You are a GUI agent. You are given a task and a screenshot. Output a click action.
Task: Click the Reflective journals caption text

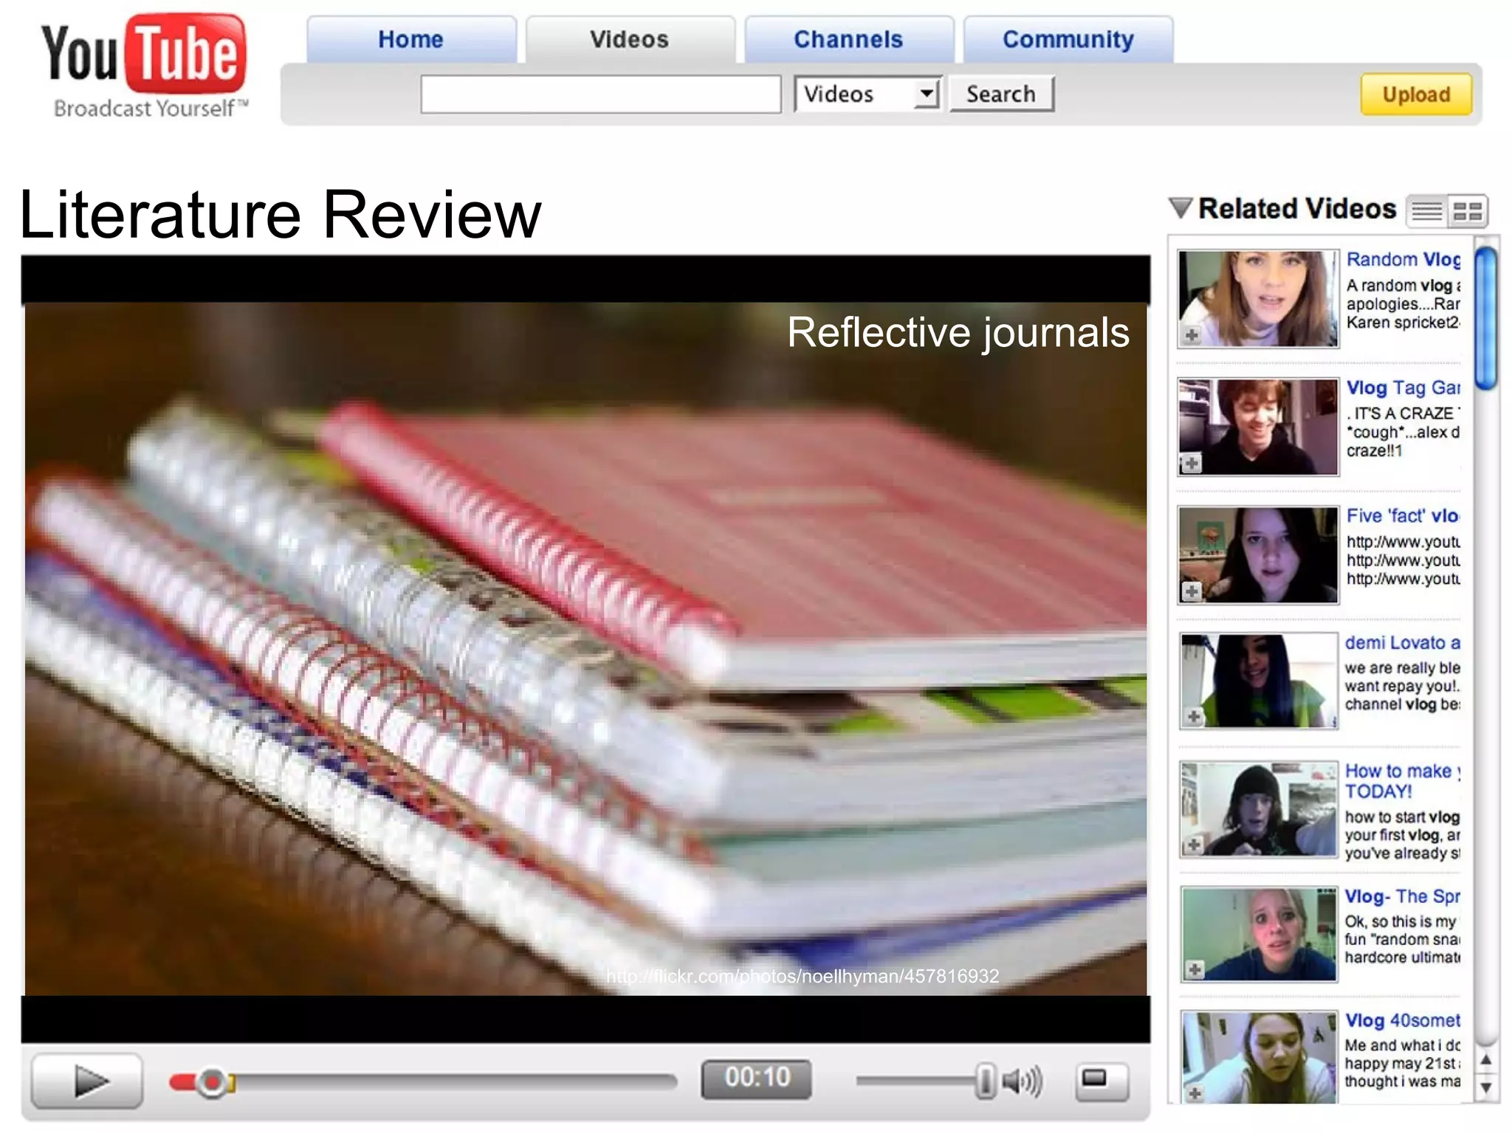point(958,333)
